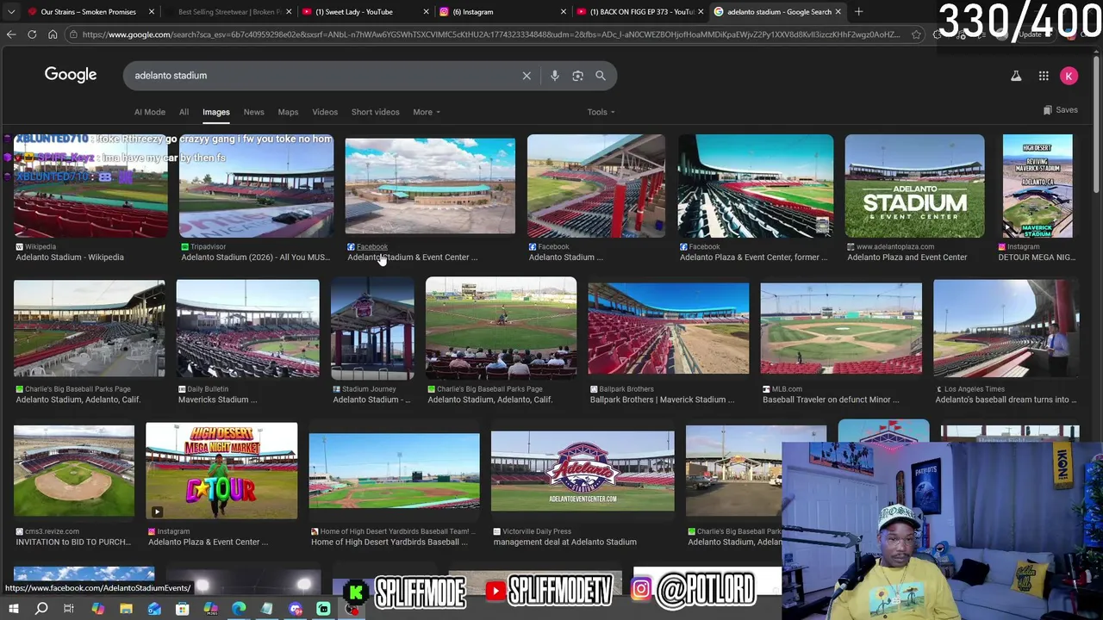The width and height of the screenshot is (1103, 620).
Task: Open Daily Bulletin Mavericks Stadium link
Action: pos(217,400)
